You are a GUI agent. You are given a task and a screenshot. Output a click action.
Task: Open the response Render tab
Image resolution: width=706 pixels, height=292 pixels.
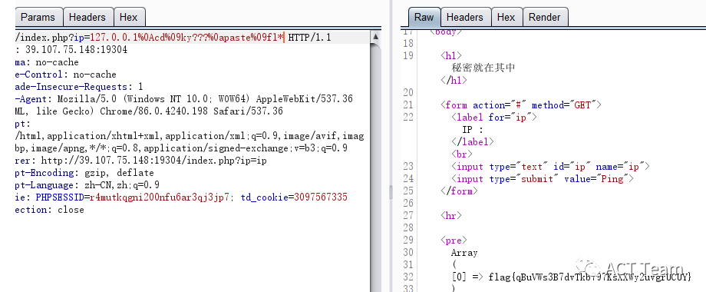pyautogui.click(x=544, y=17)
